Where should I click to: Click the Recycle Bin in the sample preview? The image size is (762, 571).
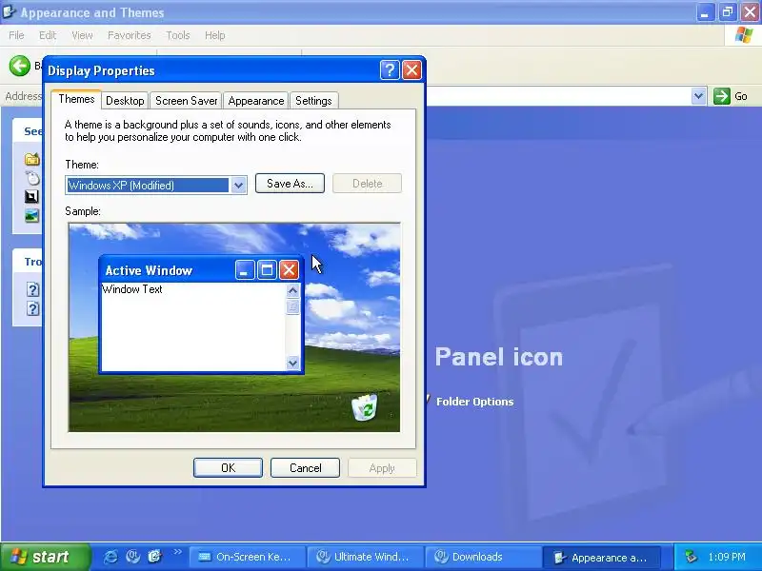tap(365, 407)
